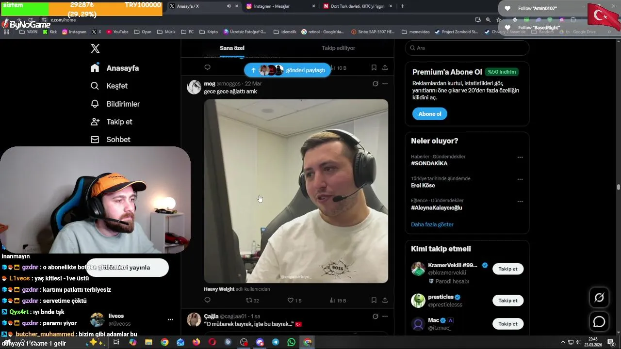Screen dimensions: 621x349
Task: Switch to the Takip ediliyor tab
Action: click(x=338, y=48)
